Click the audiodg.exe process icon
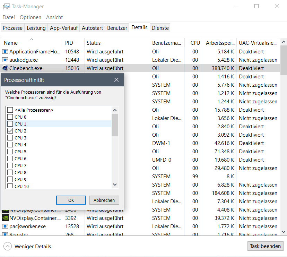Screen dimensions: 287x257 5,60
